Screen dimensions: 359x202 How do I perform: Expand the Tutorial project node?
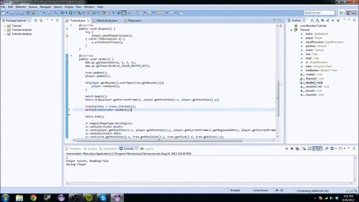pos(5,26)
